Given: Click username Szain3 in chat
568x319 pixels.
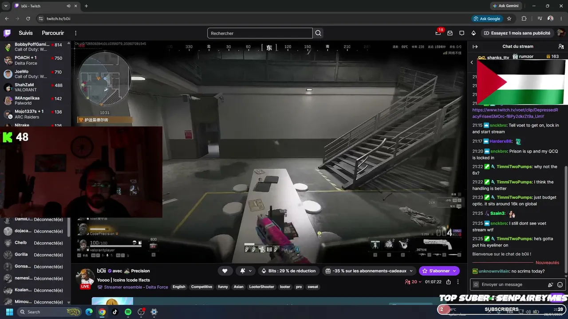Looking at the screenshot, I should click(x=498, y=214).
